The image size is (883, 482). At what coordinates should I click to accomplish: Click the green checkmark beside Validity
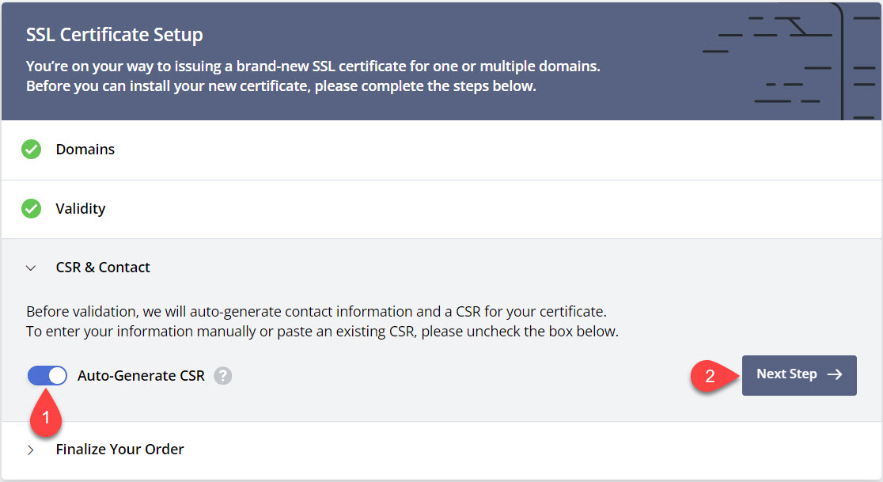click(x=31, y=209)
